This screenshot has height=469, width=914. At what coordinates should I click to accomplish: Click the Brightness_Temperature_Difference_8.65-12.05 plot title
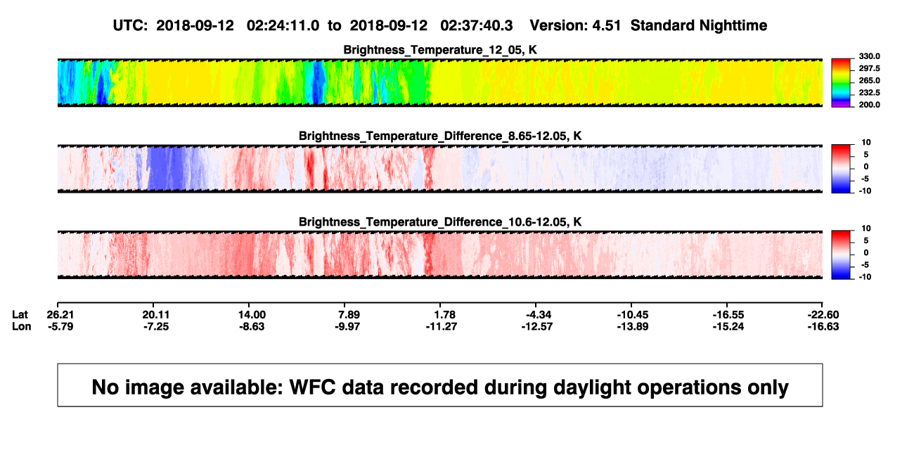point(440,135)
